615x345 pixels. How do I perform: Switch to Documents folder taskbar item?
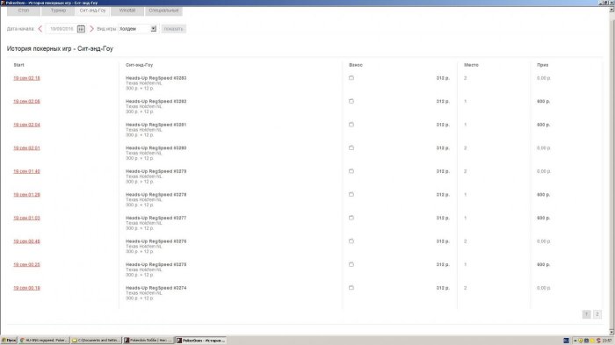(97, 341)
